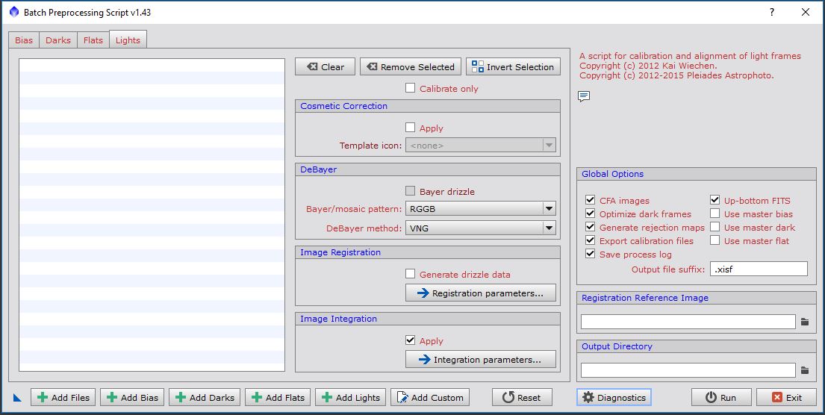The image size is (825, 415).
Task: Open output directory folder browse icon
Action: tap(805, 370)
